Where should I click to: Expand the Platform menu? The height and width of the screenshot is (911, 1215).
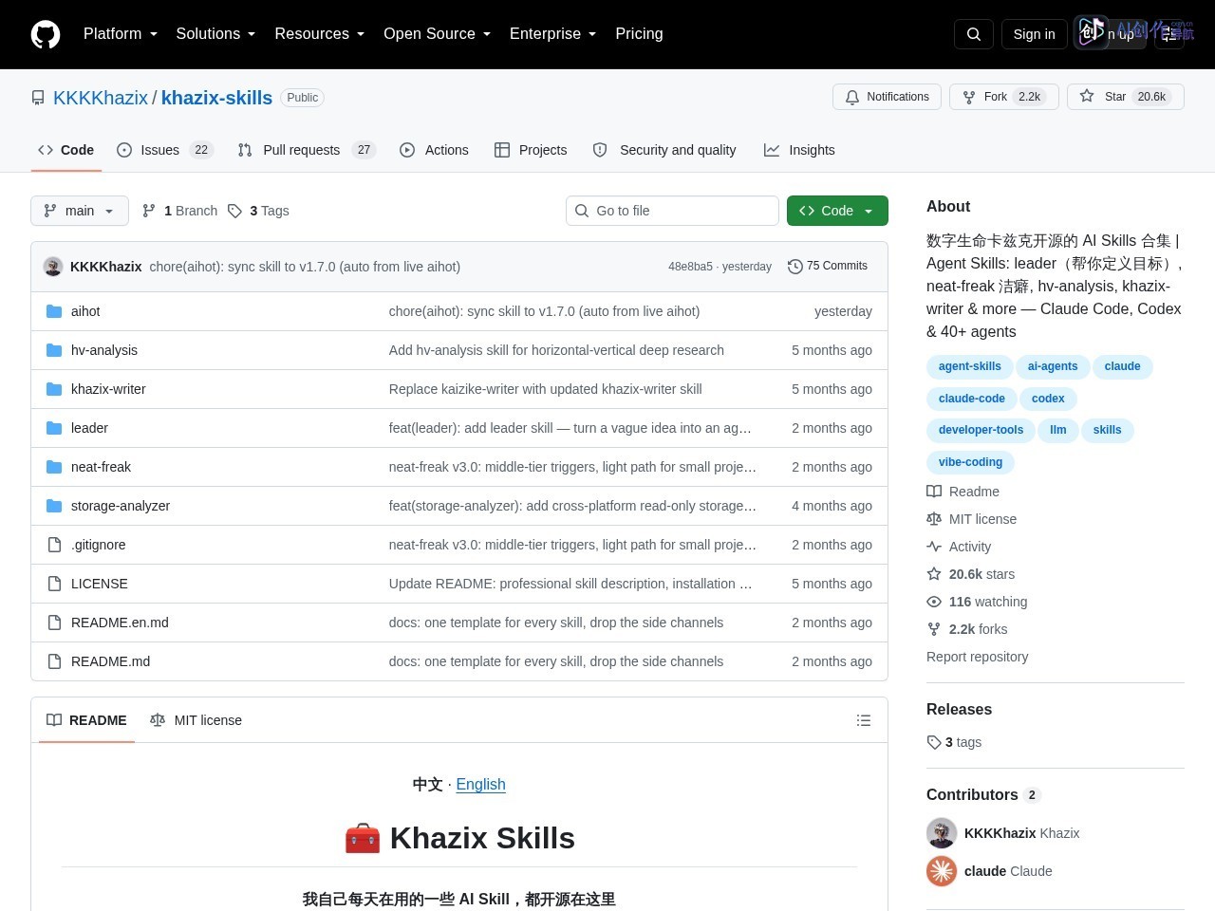pos(121,34)
